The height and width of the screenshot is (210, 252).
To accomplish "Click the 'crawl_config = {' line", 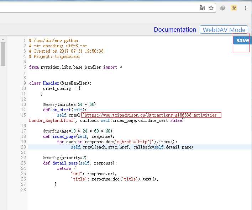I will tap(62, 88).
